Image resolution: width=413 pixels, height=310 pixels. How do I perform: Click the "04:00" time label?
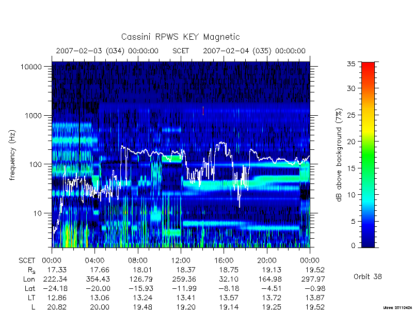tap(94, 261)
